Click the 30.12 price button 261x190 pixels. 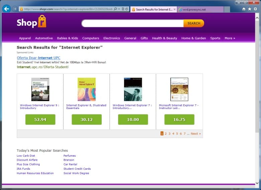click(x=87, y=119)
